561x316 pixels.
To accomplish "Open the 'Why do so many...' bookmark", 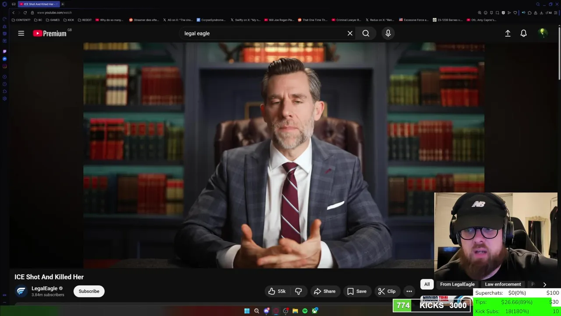I will 110,20.
